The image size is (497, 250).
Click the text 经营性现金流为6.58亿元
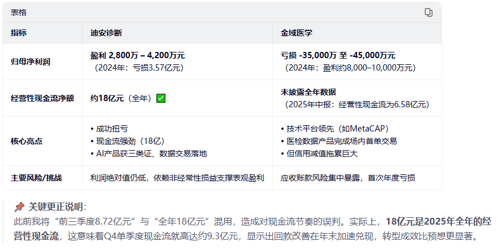pos(382,104)
